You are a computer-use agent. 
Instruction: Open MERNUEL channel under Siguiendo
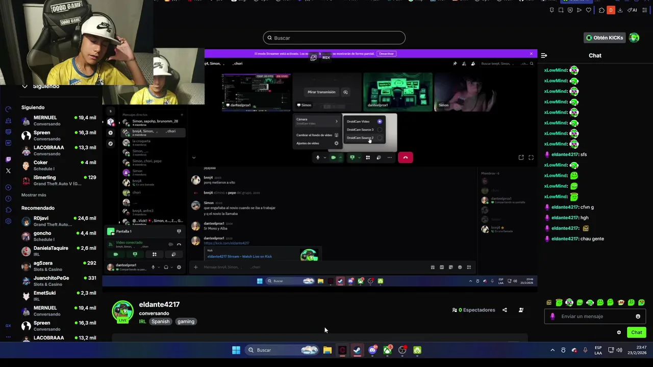[59, 120]
